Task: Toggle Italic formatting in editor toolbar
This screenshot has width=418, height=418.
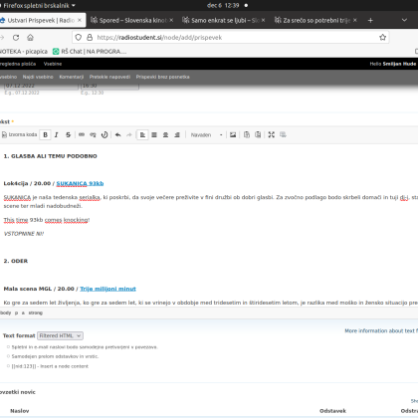Action: point(57,134)
